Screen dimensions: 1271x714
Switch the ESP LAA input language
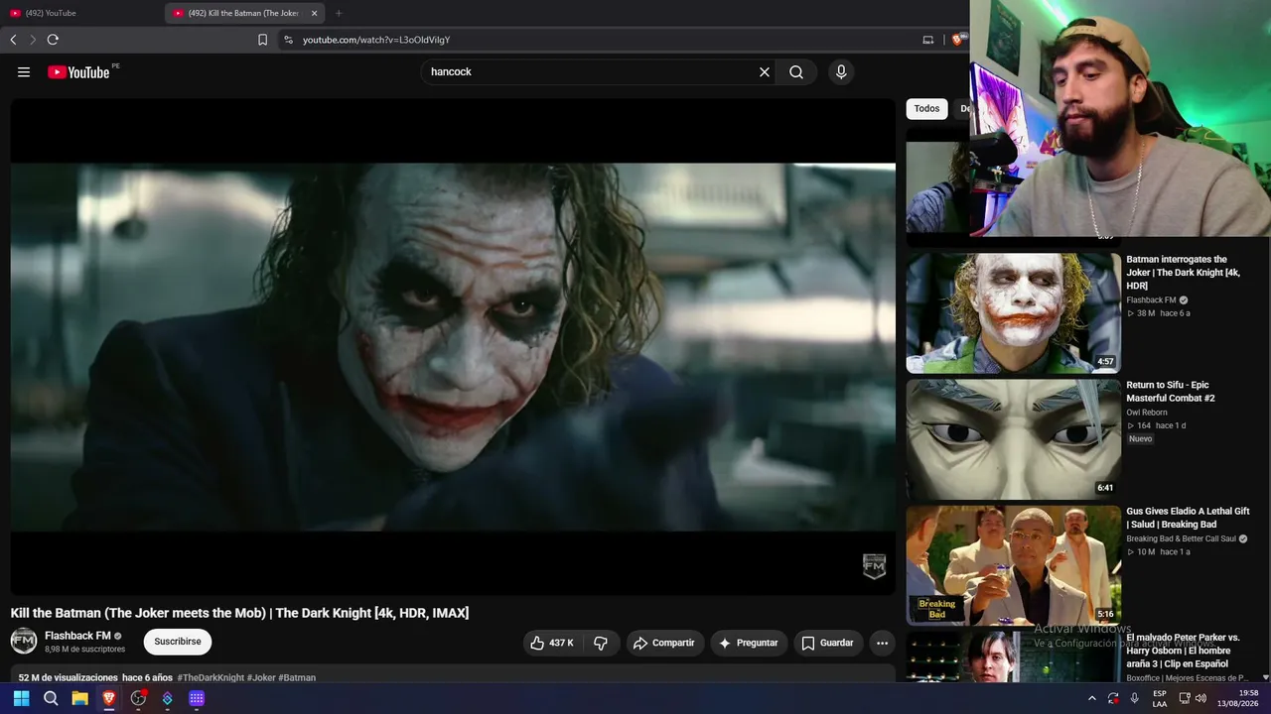point(1160,698)
